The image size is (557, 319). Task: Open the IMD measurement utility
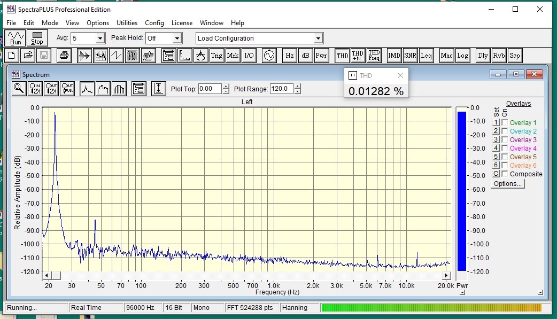click(394, 56)
